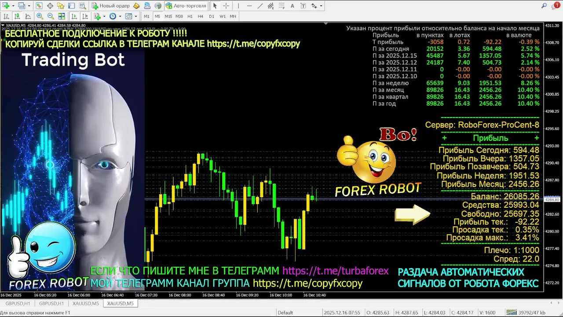Open the search magnifier icon
Image resolution: width=563 pixels, height=317 pixels.
(x=544, y=6)
